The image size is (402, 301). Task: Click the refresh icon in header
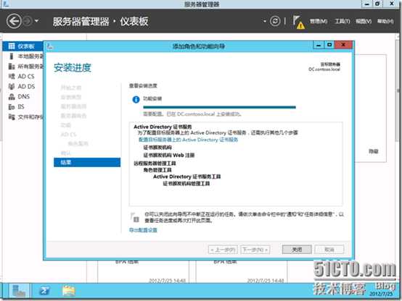pos(275,21)
